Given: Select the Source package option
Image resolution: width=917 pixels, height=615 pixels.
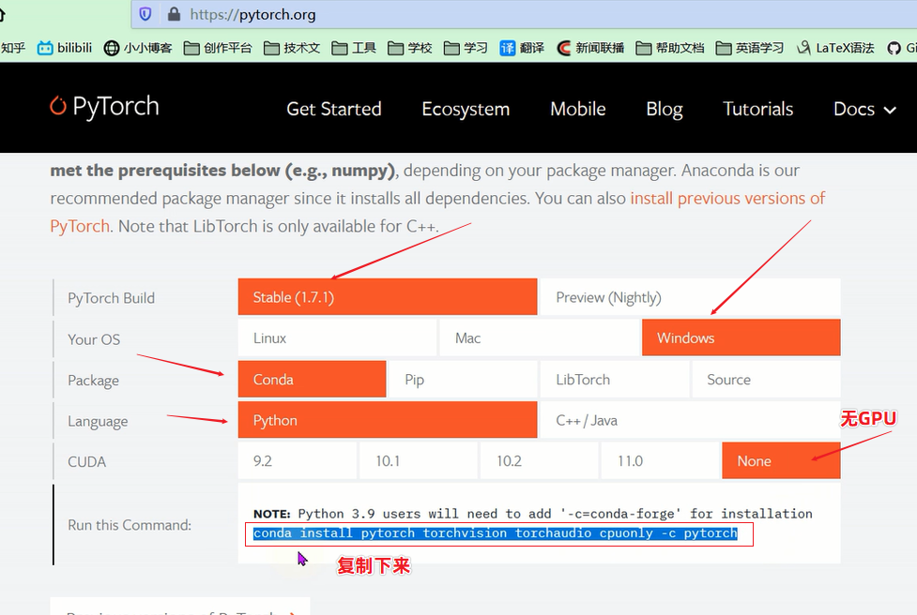Looking at the screenshot, I should pyautogui.click(x=766, y=379).
